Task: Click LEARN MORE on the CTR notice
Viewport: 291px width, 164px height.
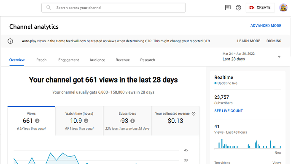Action: 249,41
